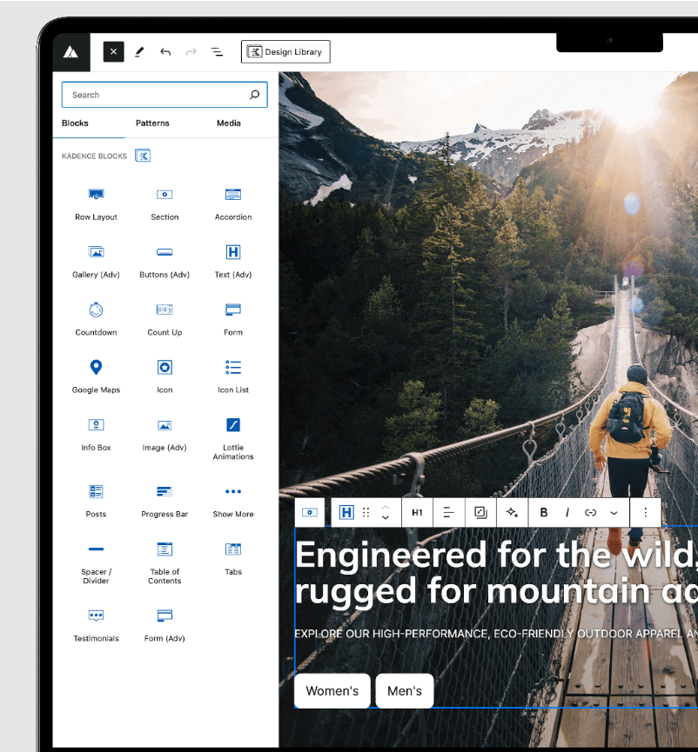
Task: Click the Undo arrow in the top toolbar
Action: tap(165, 51)
